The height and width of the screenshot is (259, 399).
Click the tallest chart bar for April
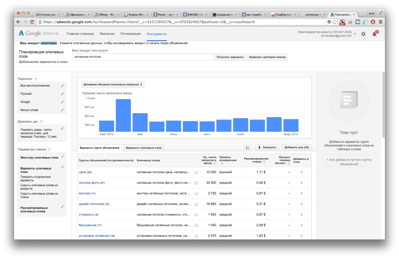(x=123, y=115)
